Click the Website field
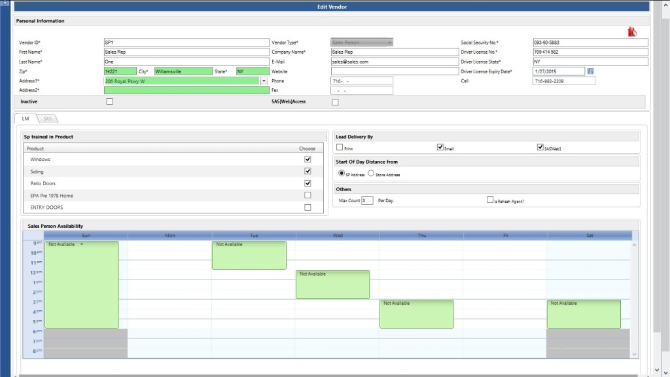The width and height of the screenshot is (670, 377). [x=395, y=71]
